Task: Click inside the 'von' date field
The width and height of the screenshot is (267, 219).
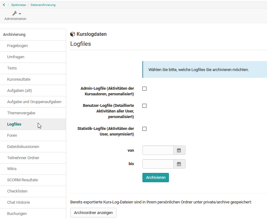Action: (158, 150)
